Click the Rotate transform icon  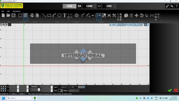click(141, 15)
